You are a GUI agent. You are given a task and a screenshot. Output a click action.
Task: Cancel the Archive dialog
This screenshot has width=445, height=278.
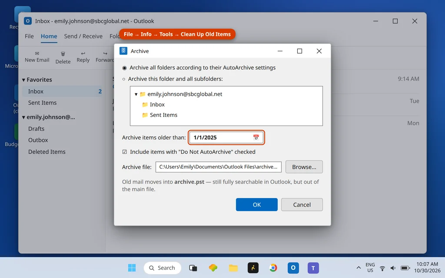(x=302, y=205)
